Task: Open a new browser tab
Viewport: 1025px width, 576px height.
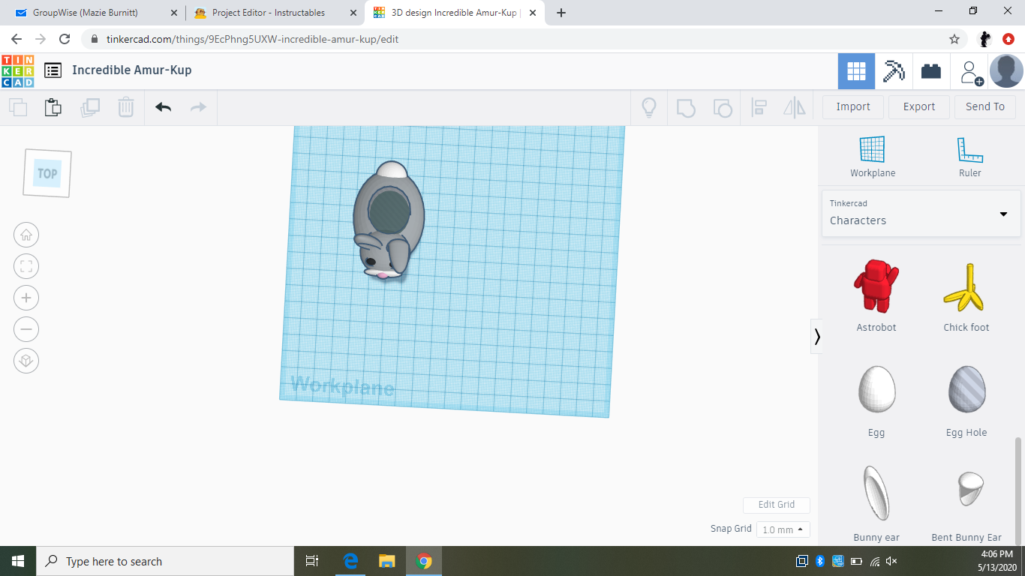Action: pyautogui.click(x=561, y=13)
